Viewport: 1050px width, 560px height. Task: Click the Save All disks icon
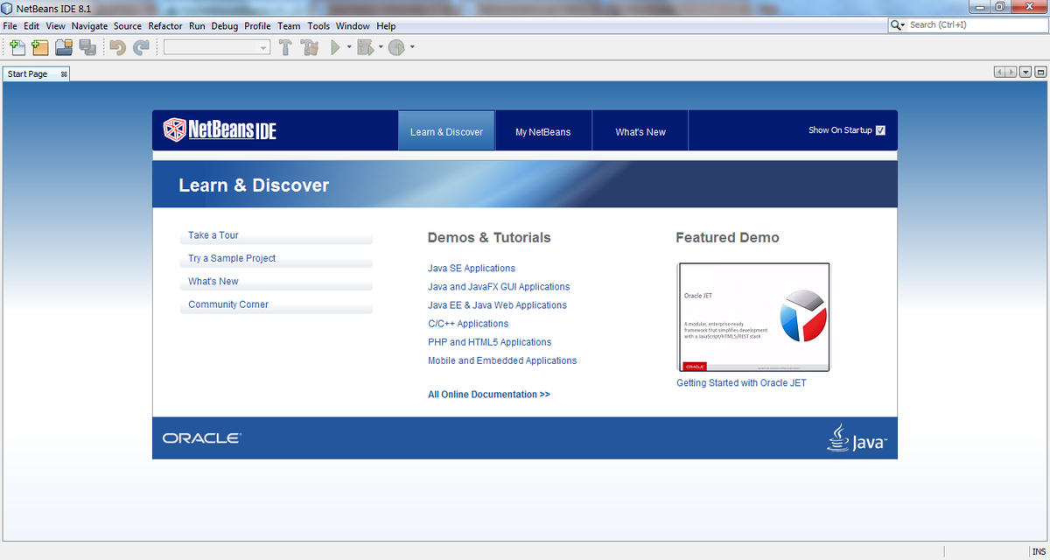[87, 47]
